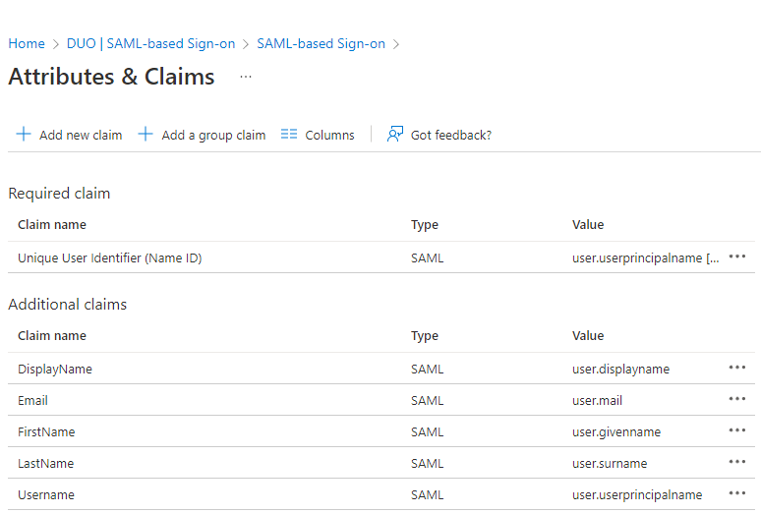
Task: Open the Columns list icon
Action: click(289, 135)
